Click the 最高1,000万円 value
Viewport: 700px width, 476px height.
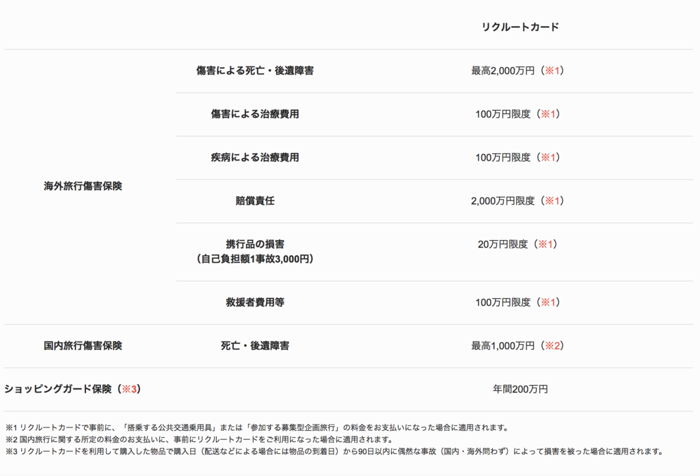click(502, 345)
